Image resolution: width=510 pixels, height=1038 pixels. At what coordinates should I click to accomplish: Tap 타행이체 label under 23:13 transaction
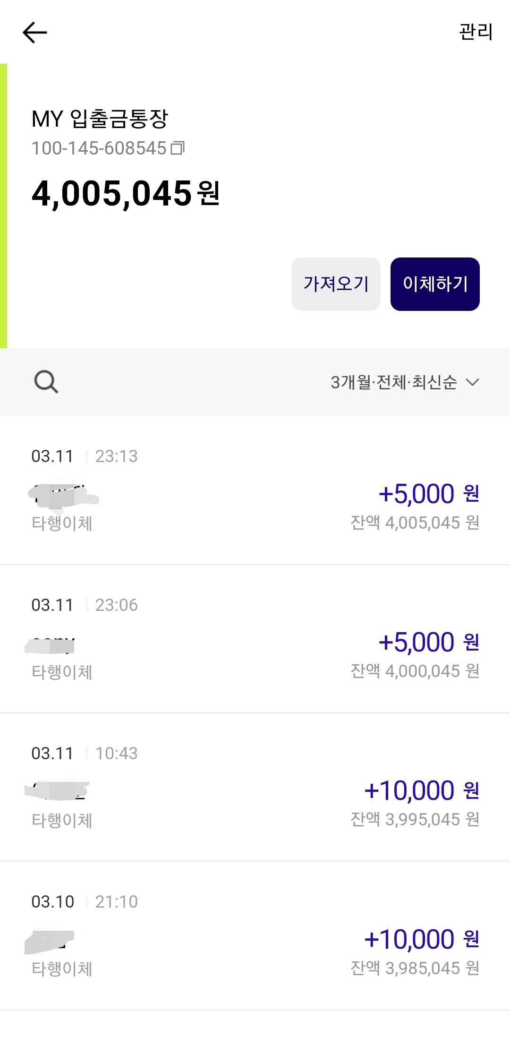point(62,523)
